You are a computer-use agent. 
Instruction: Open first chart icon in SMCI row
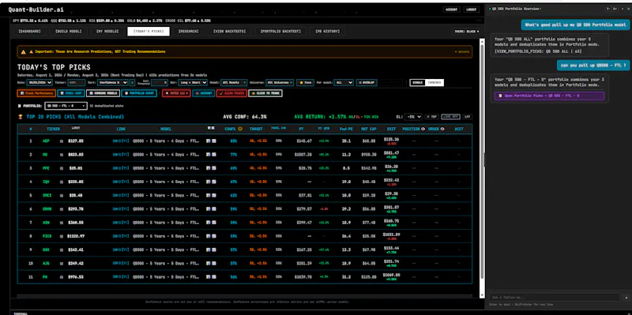(208, 195)
